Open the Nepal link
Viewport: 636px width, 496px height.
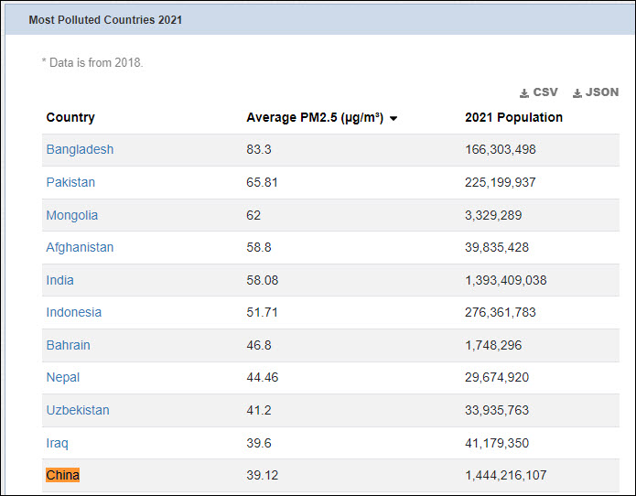pos(62,377)
